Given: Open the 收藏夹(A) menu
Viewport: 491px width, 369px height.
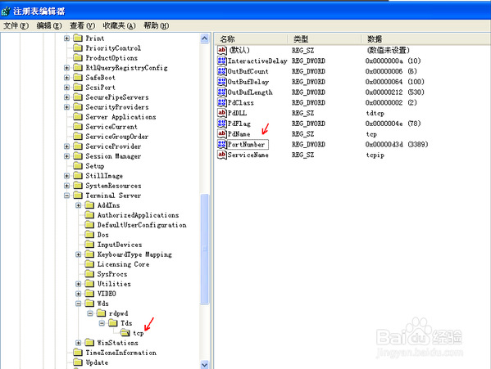Looking at the screenshot, I should tap(120, 25).
